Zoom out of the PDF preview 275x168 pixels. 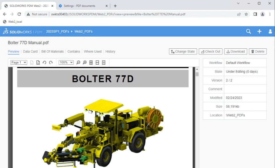click(x=78, y=63)
